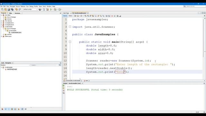
Task: Click the History view button
Action: click(70, 16)
